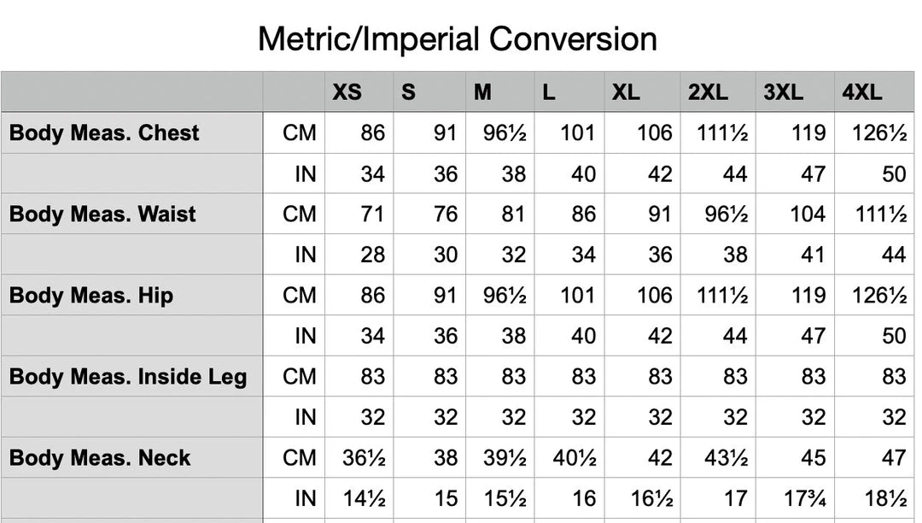Select the Body Meas. Waist row label

point(102,214)
